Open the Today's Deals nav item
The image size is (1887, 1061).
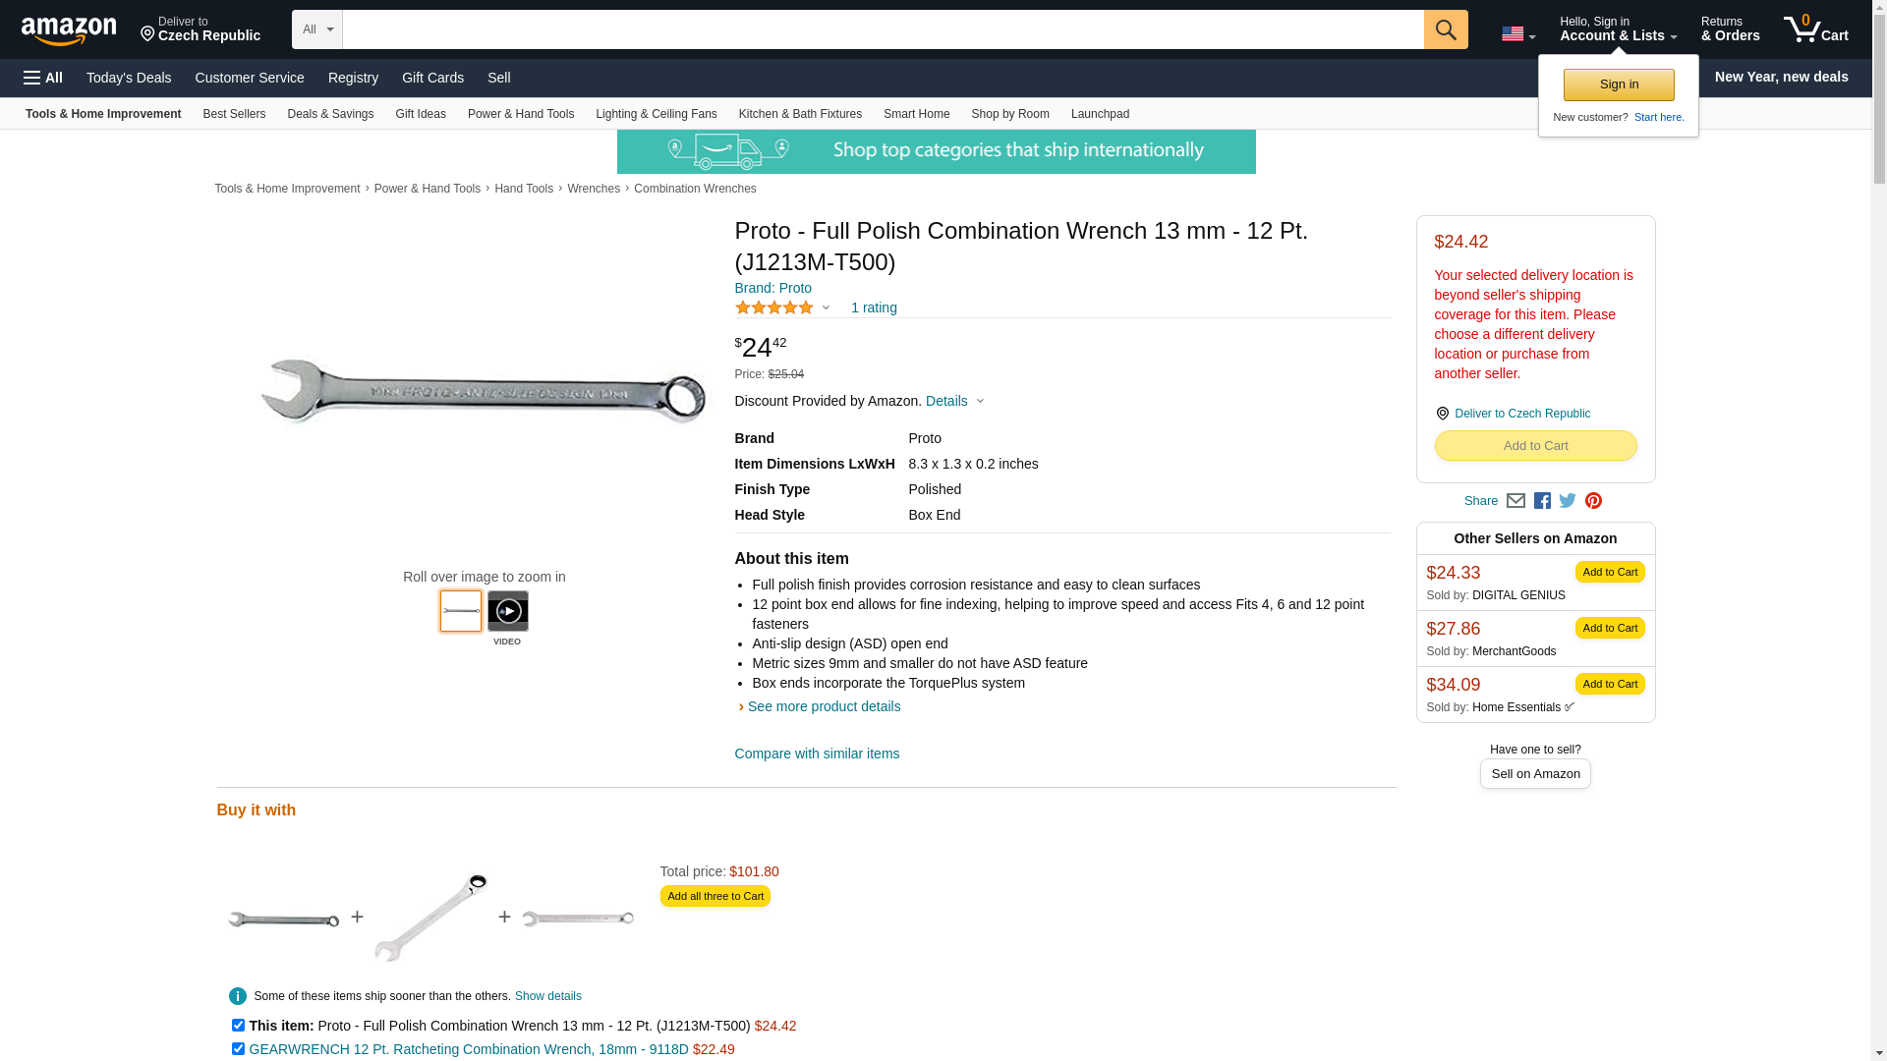pos(129,78)
